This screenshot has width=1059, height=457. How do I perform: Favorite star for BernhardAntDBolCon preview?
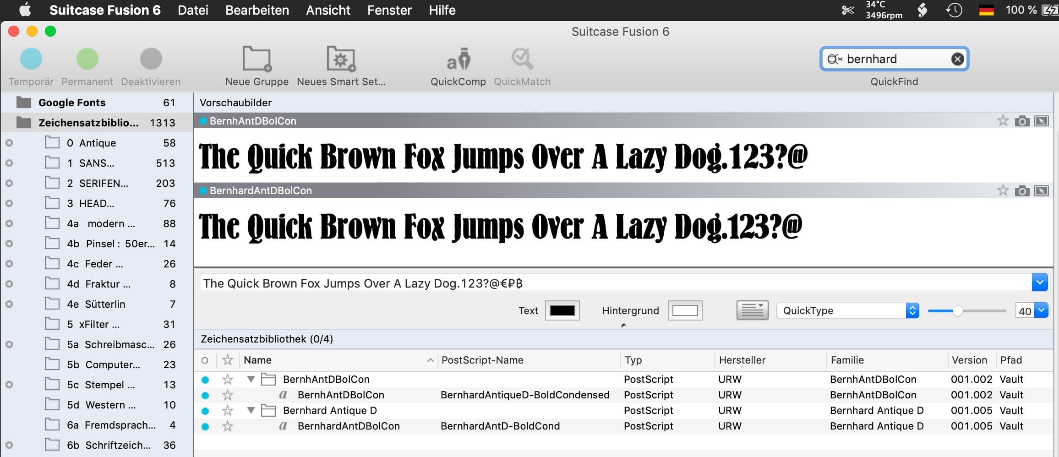(x=1003, y=190)
